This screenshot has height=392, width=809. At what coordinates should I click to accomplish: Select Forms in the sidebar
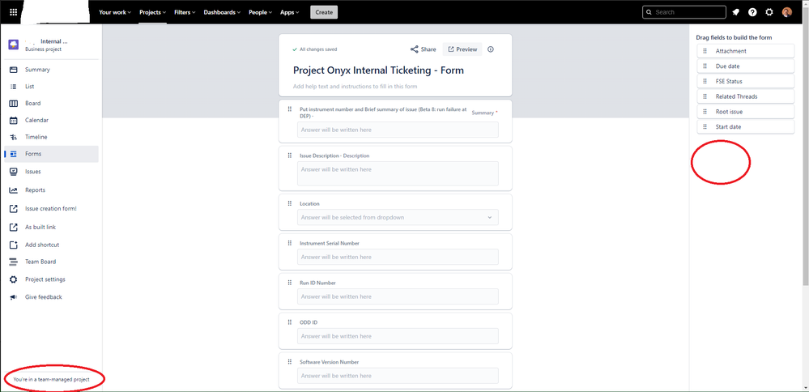click(51, 154)
